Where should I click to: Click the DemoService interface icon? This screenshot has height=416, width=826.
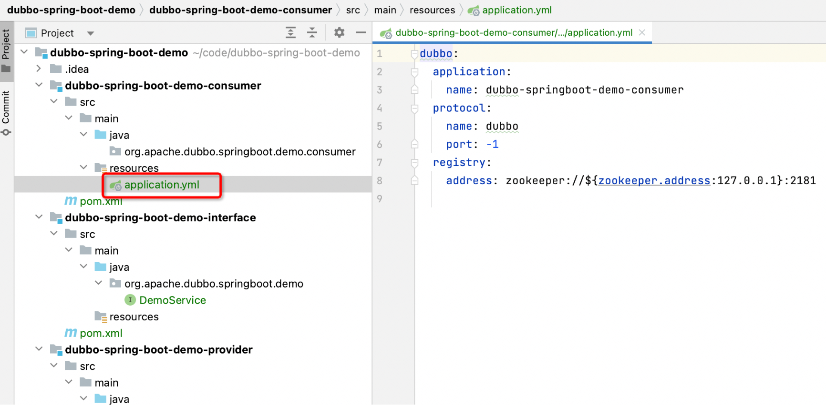pos(130,300)
